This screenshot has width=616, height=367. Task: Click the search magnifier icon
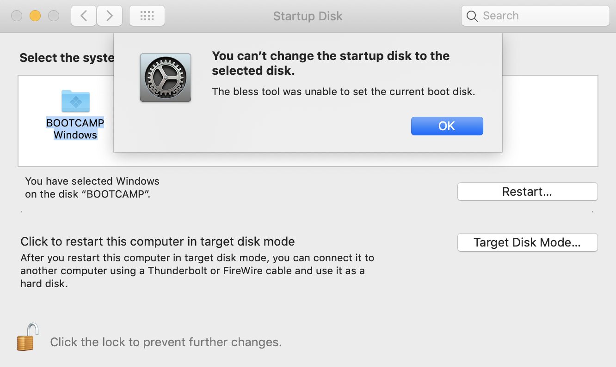coord(472,16)
